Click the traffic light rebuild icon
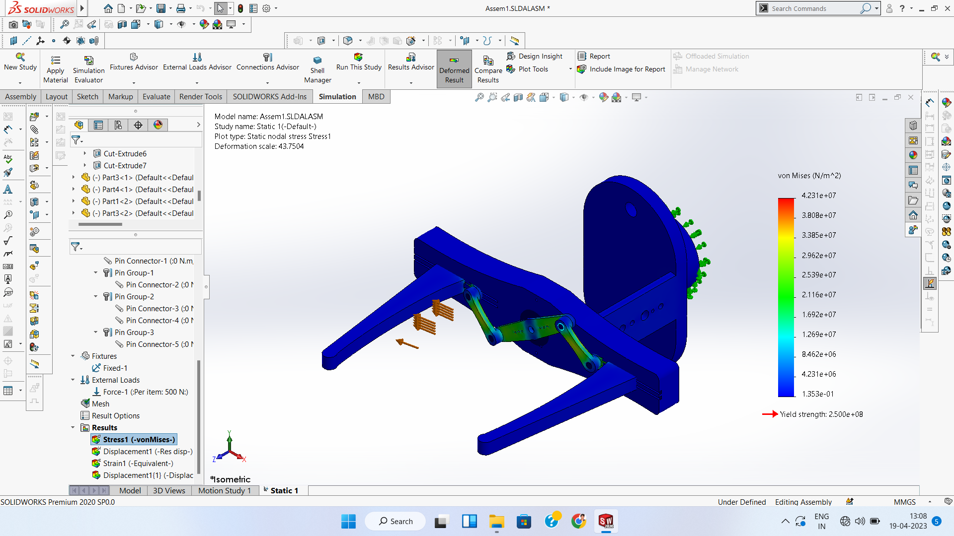Screen dimensions: 954x536 pyautogui.click(x=240, y=8)
